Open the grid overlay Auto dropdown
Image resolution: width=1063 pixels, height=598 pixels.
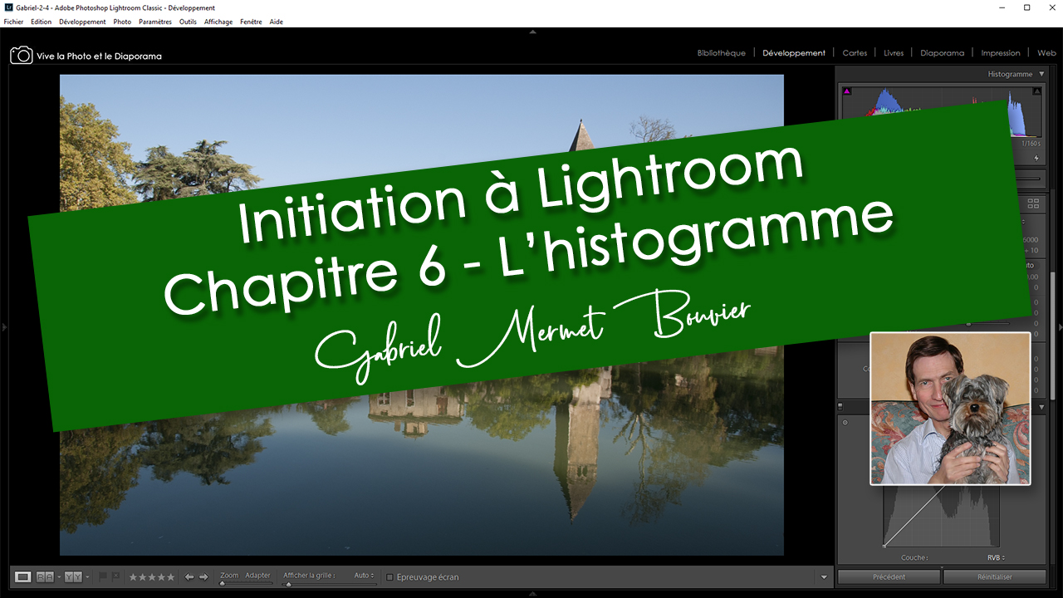[x=363, y=576]
